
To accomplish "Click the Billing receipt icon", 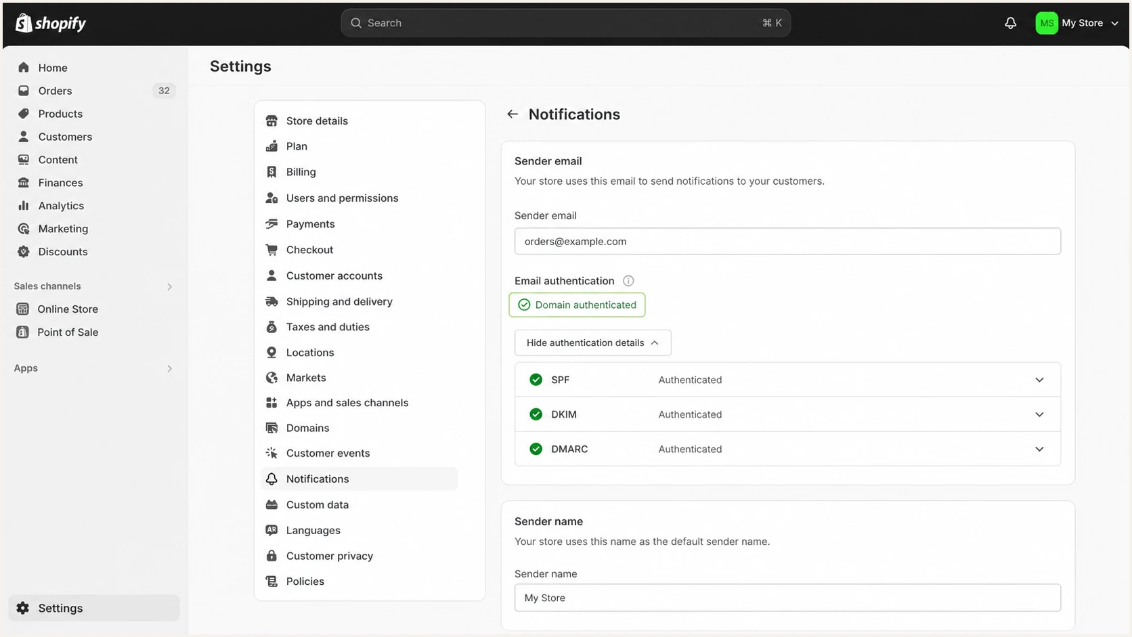I will (x=271, y=172).
